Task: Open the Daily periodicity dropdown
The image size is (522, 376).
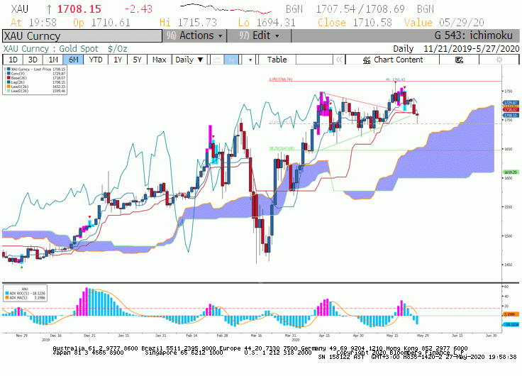Action: pyautogui.click(x=189, y=60)
